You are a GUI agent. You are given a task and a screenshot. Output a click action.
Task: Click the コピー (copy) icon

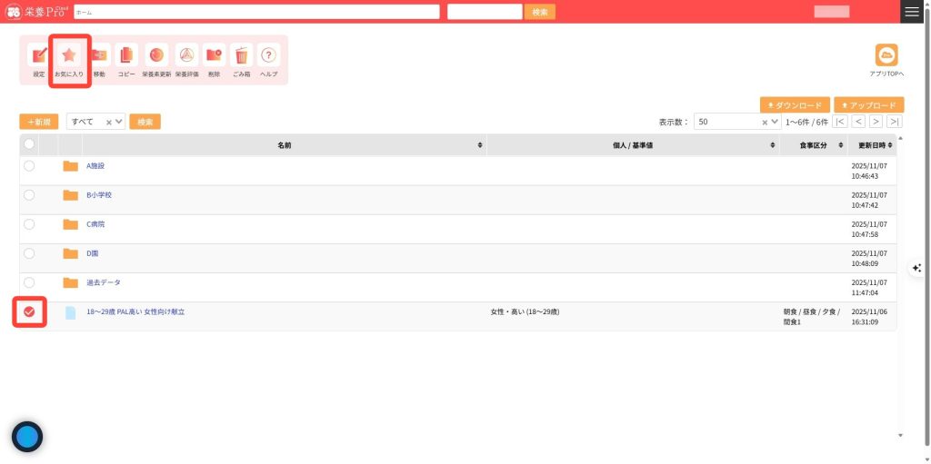pos(126,56)
